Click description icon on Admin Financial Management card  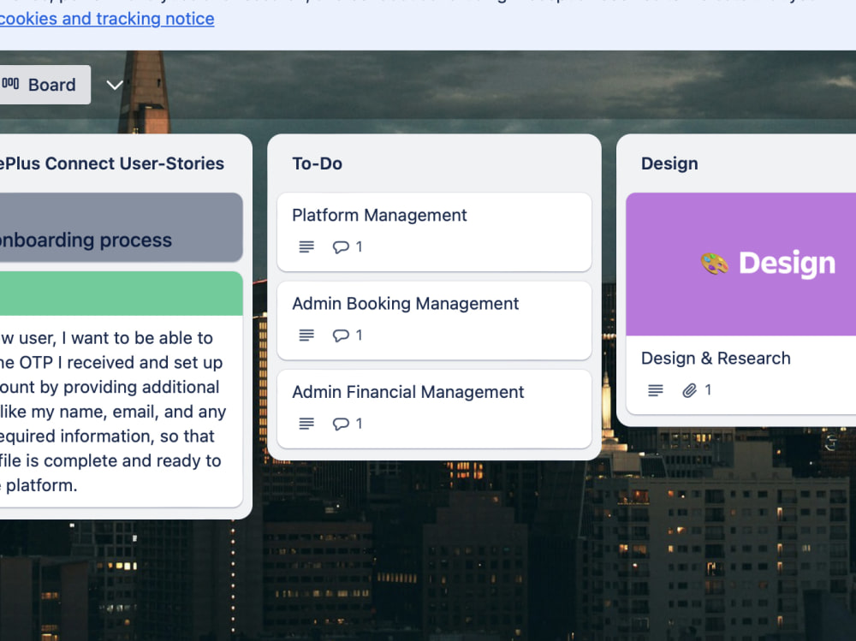pyautogui.click(x=306, y=424)
